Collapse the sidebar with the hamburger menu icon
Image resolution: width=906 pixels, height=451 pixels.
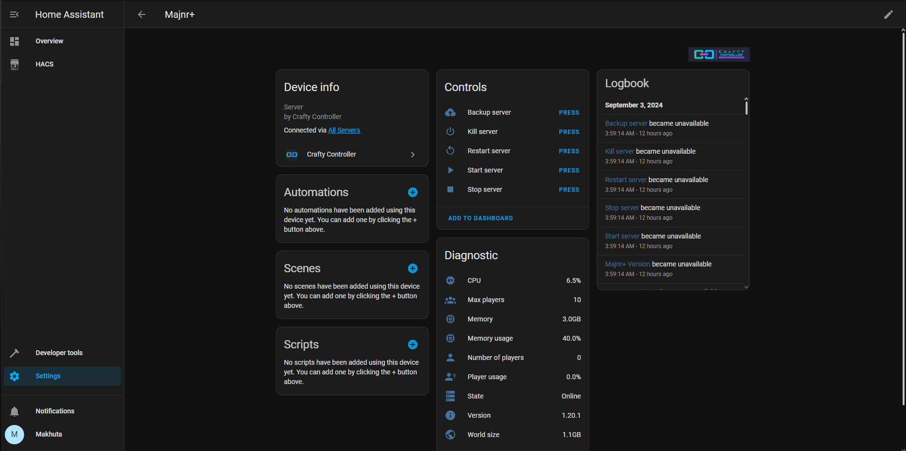click(14, 14)
